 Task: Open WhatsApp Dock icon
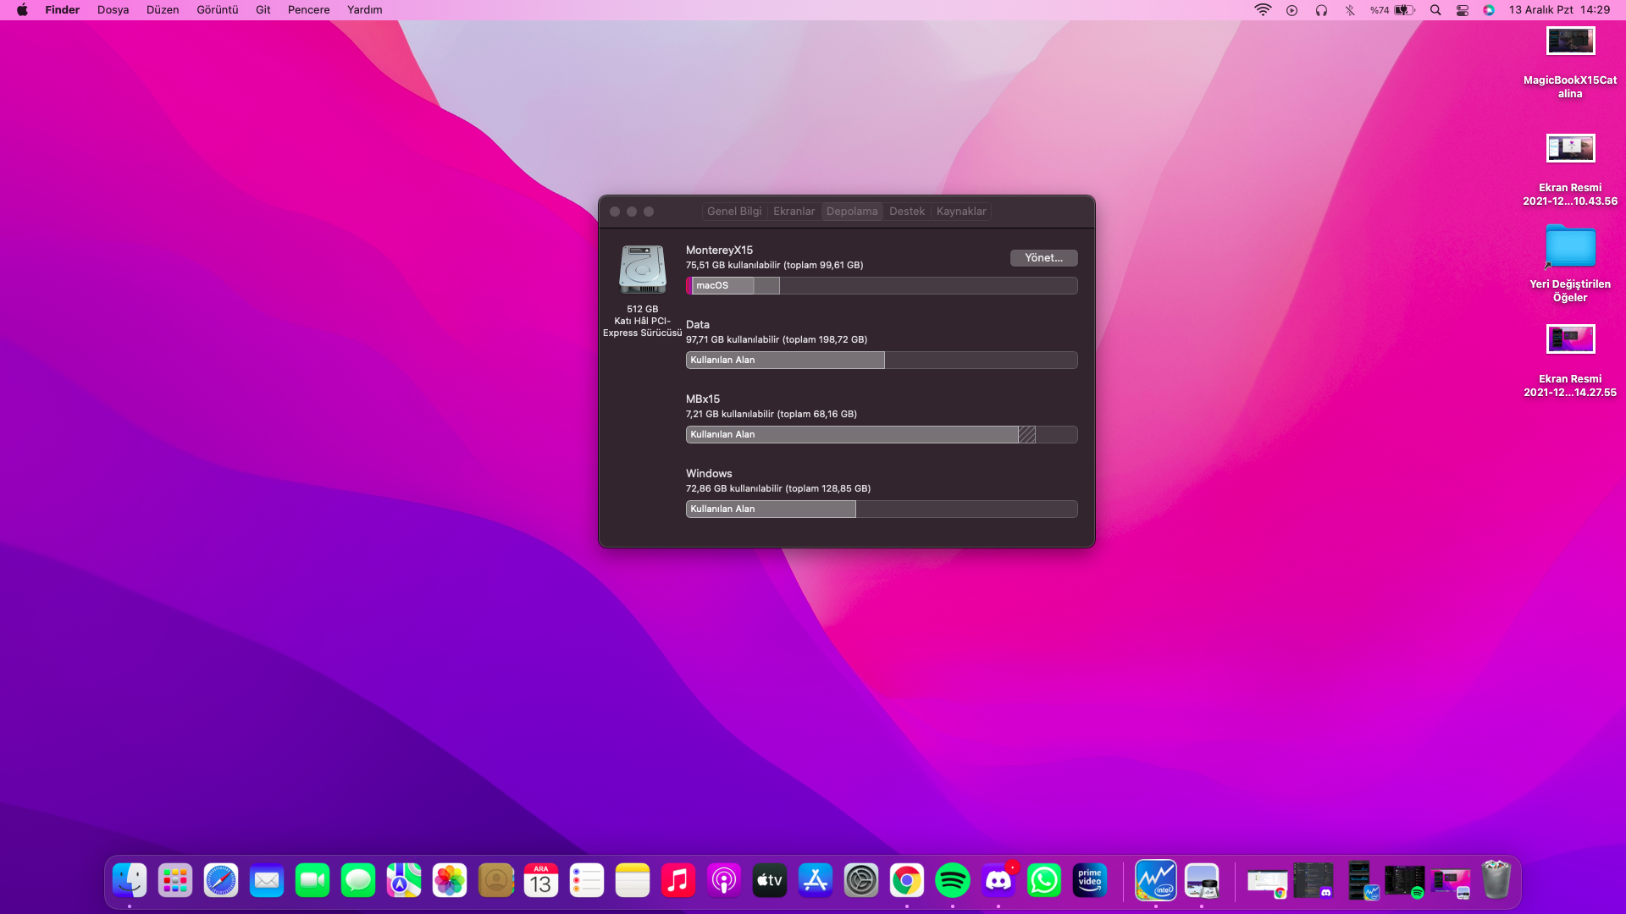coord(1043,881)
